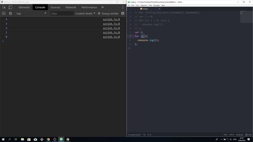
Task: Open Atom View menu
Action: click(x=137, y=5)
